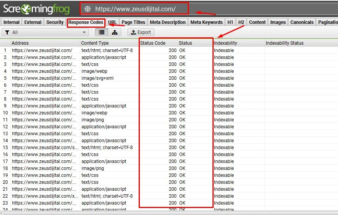Switch to list view icon
This screenshot has height=215, width=338.
pos(102,32)
